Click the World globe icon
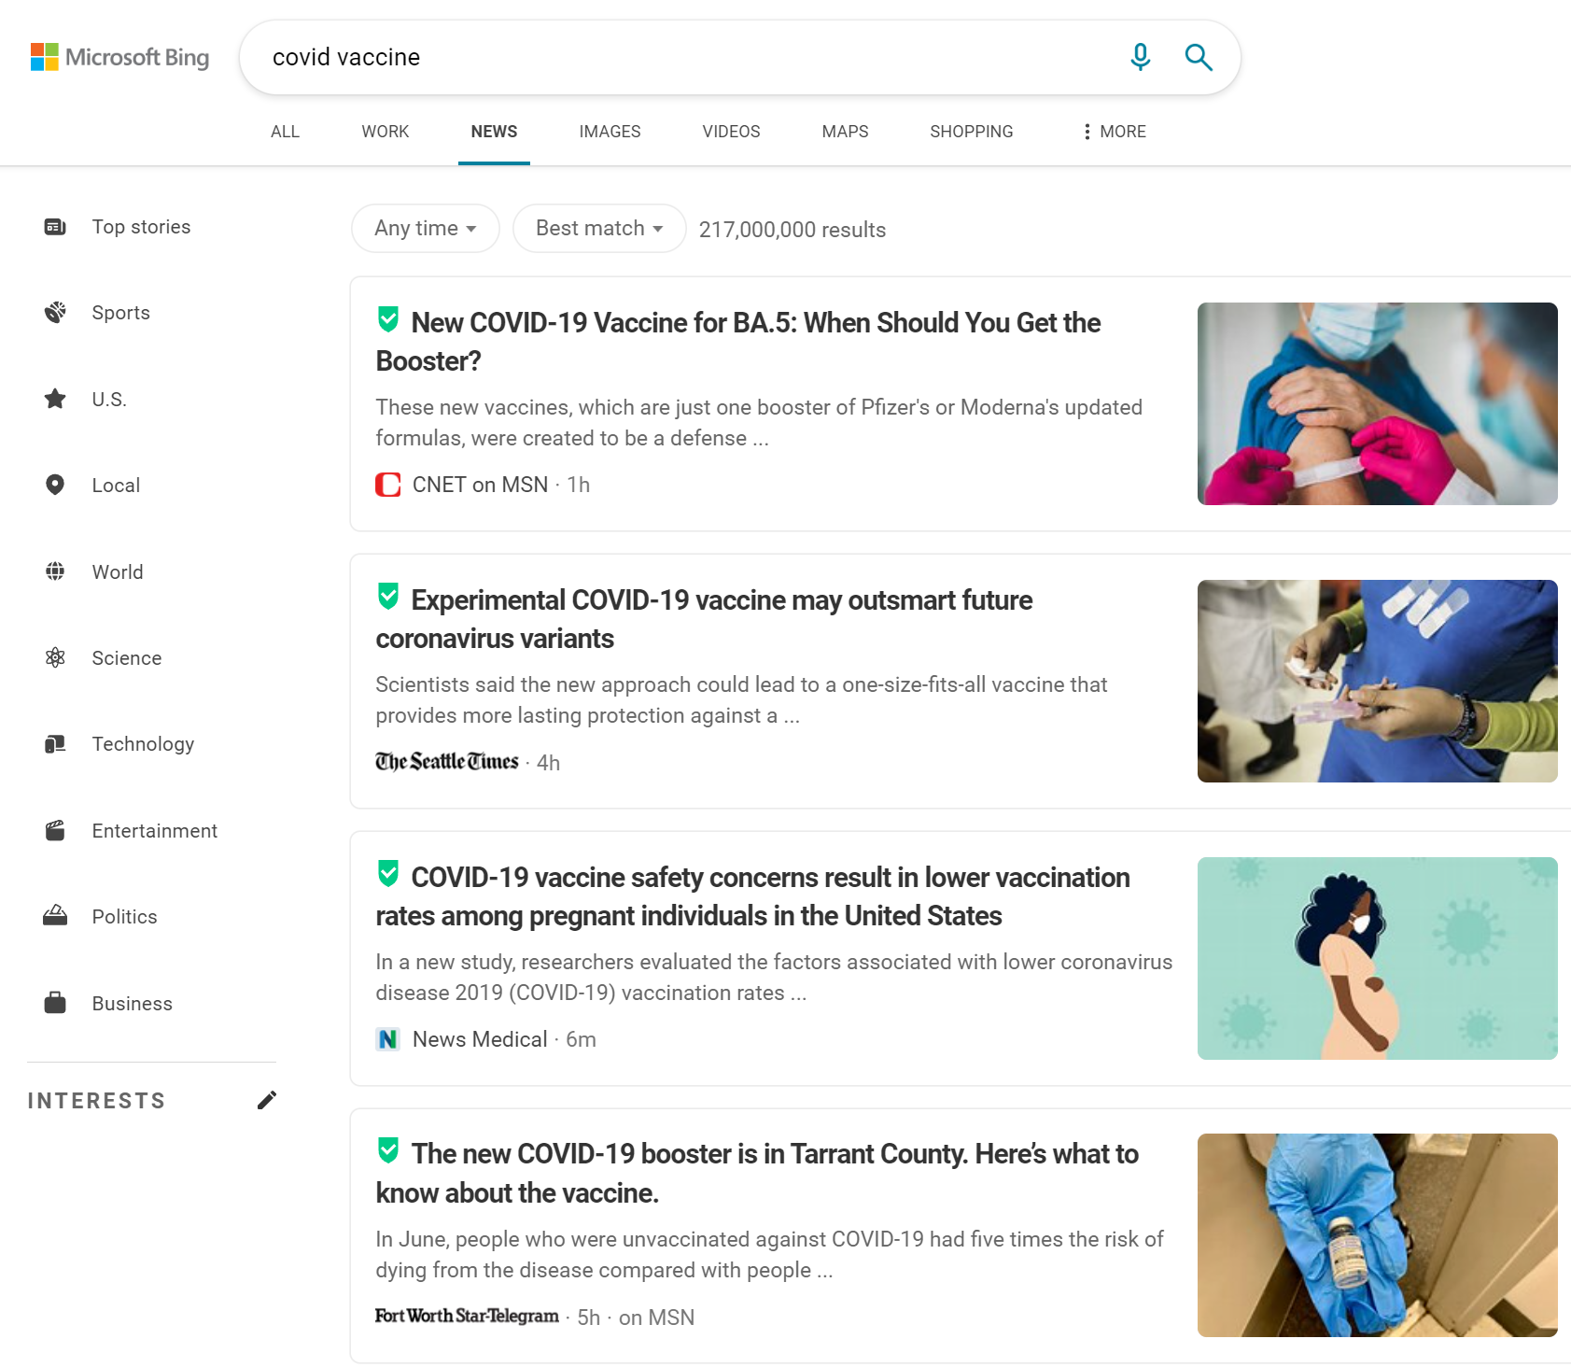Image resolution: width=1571 pixels, height=1367 pixels. [x=55, y=571]
